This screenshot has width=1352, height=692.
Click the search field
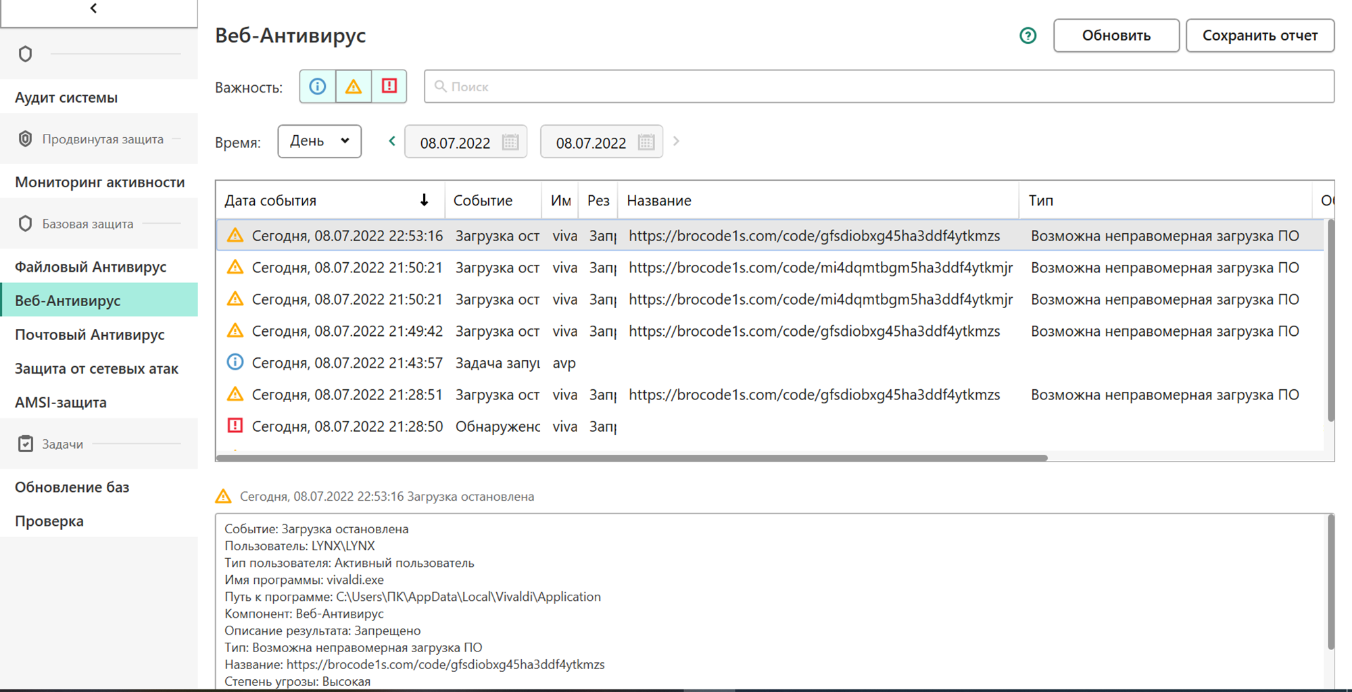pos(879,86)
